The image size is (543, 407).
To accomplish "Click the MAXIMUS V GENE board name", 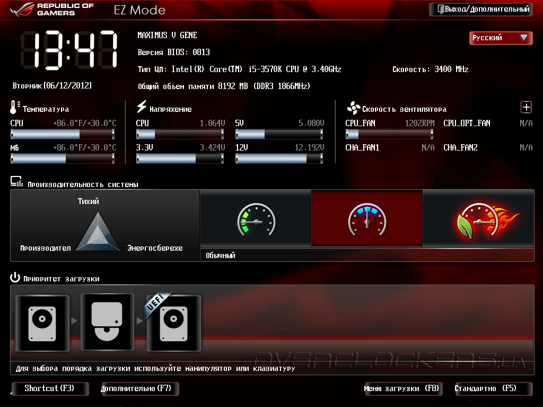I will [x=167, y=36].
